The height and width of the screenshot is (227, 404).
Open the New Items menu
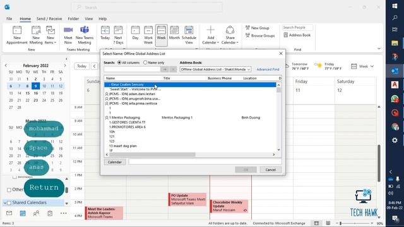[x=50, y=35]
